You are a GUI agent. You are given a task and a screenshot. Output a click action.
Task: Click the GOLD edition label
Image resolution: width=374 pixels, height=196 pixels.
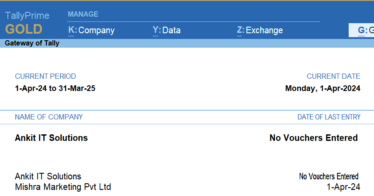click(24, 29)
